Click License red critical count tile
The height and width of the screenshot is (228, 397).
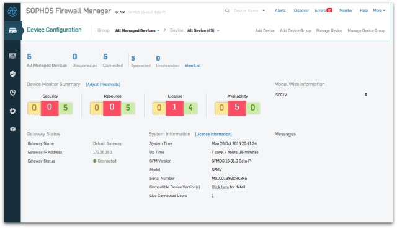pos(174,108)
